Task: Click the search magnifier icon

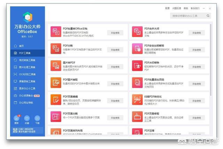Action: coord(208,16)
